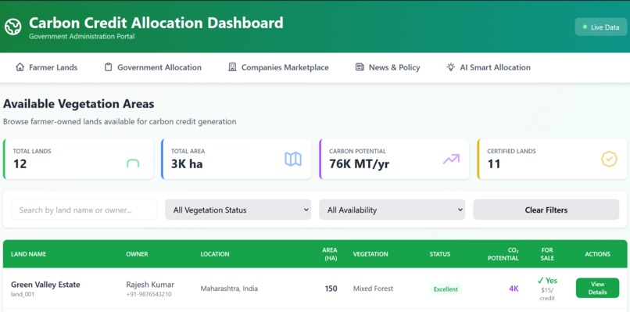
Task: Click the Owner column header
Action: [137, 254]
